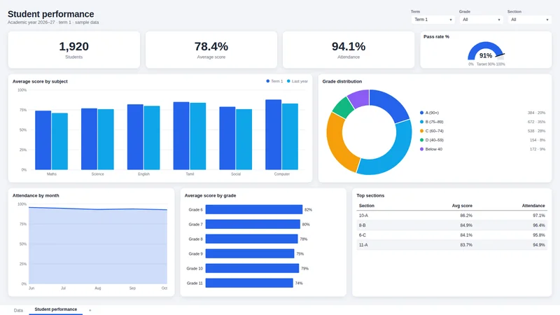
Task: Click the 91% pass rate gauge
Action: (486, 52)
